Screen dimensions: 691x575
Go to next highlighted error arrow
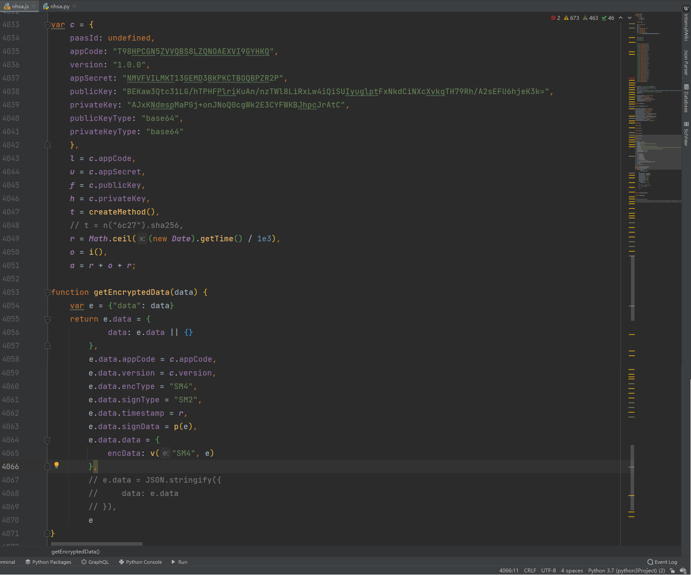pos(630,18)
